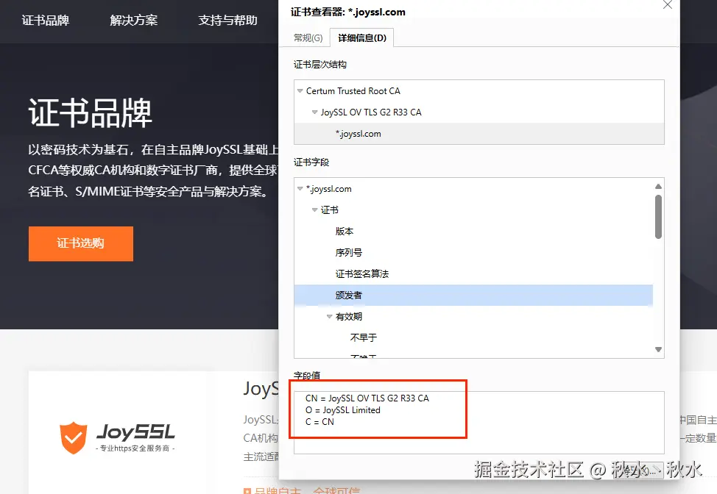Collapse the 证书 tree node

click(x=314, y=210)
